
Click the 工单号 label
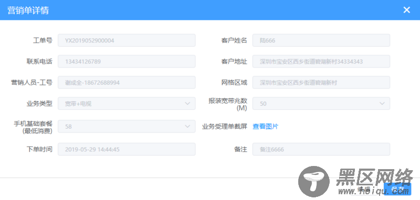tap(43, 41)
